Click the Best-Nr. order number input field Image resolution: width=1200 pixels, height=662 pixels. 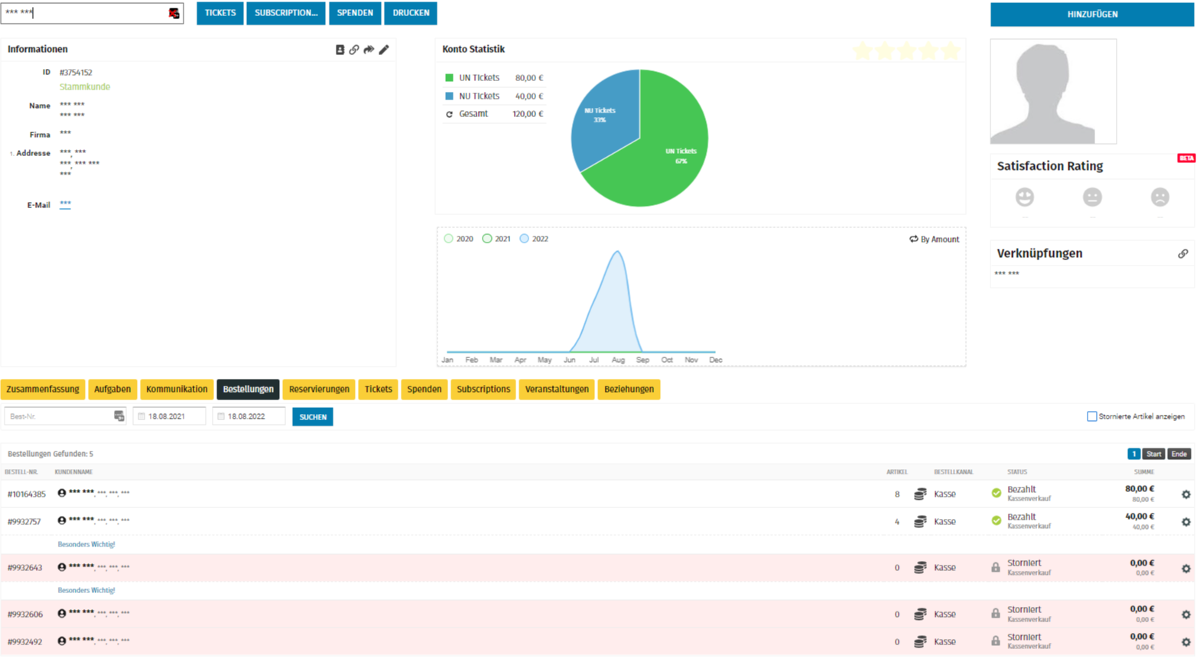[58, 416]
